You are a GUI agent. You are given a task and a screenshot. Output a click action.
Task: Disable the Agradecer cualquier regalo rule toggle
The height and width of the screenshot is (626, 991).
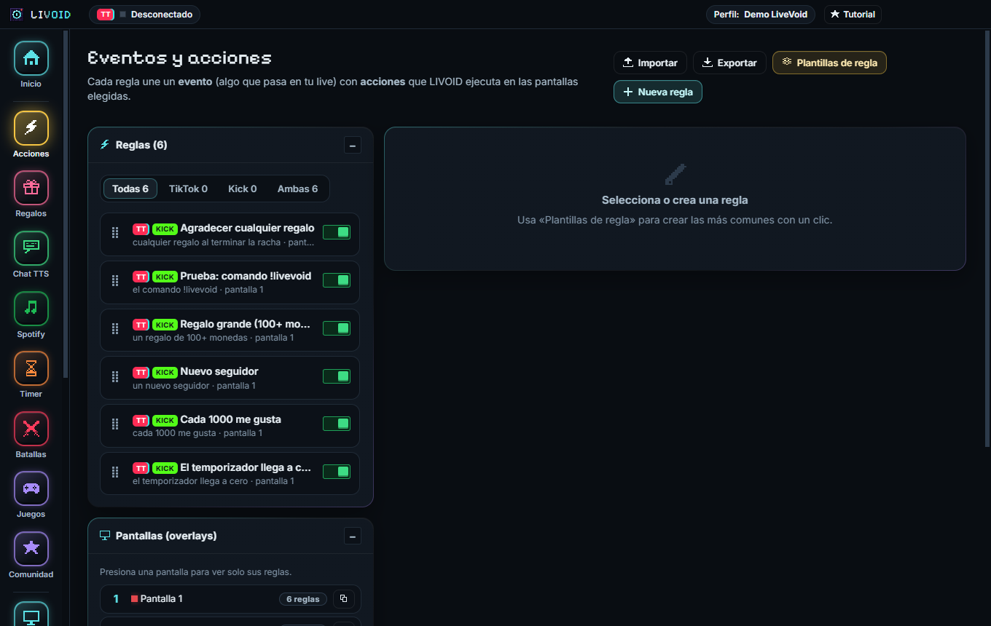pyautogui.click(x=337, y=232)
